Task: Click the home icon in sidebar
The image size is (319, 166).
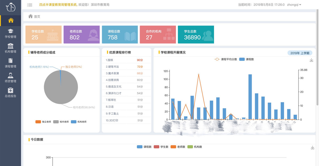Action: (x=11, y=20)
